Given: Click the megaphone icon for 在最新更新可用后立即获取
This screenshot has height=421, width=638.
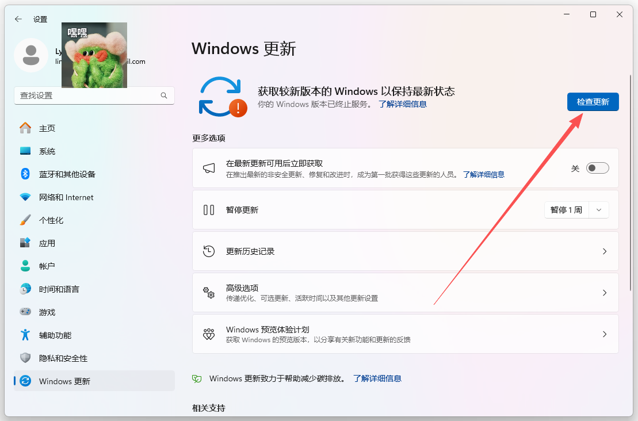Looking at the screenshot, I should coord(209,169).
